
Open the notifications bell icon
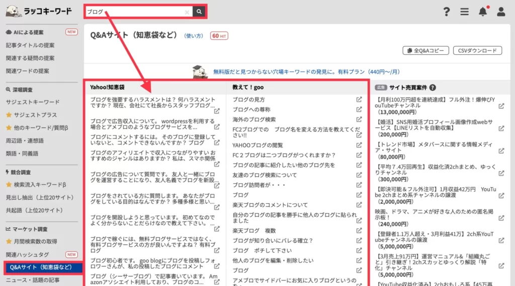pos(482,12)
